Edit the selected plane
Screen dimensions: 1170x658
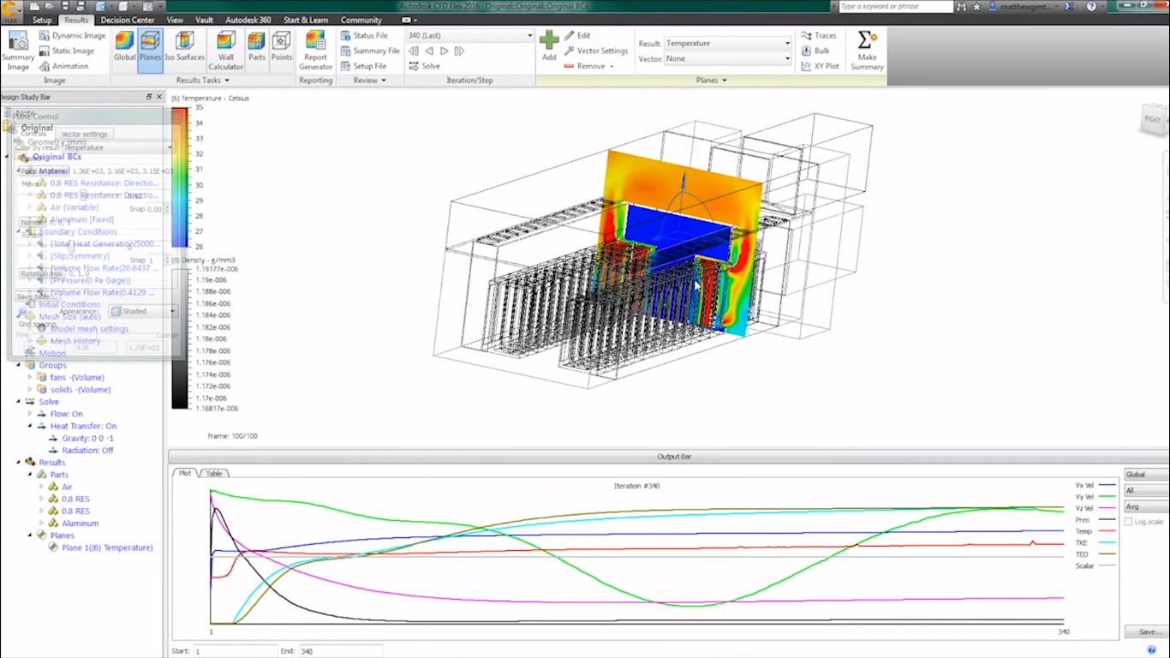pyautogui.click(x=577, y=36)
